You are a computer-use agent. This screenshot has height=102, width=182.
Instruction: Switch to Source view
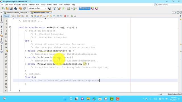[7, 16]
